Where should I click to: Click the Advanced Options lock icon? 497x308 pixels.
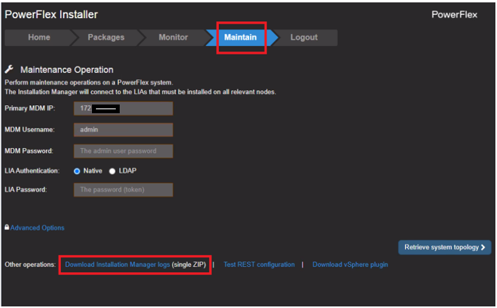point(7,227)
